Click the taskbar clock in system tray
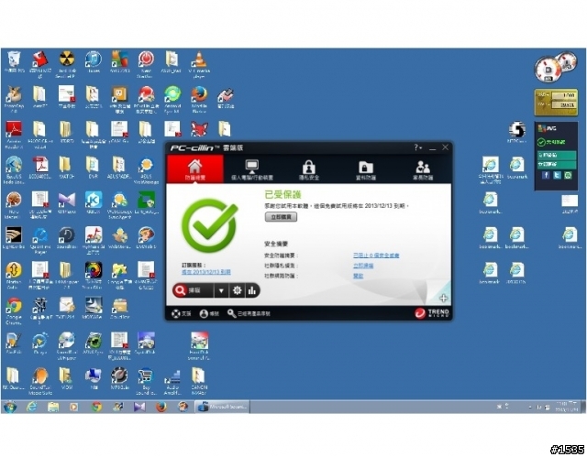 pyautogui.click(x=567, y=407)
